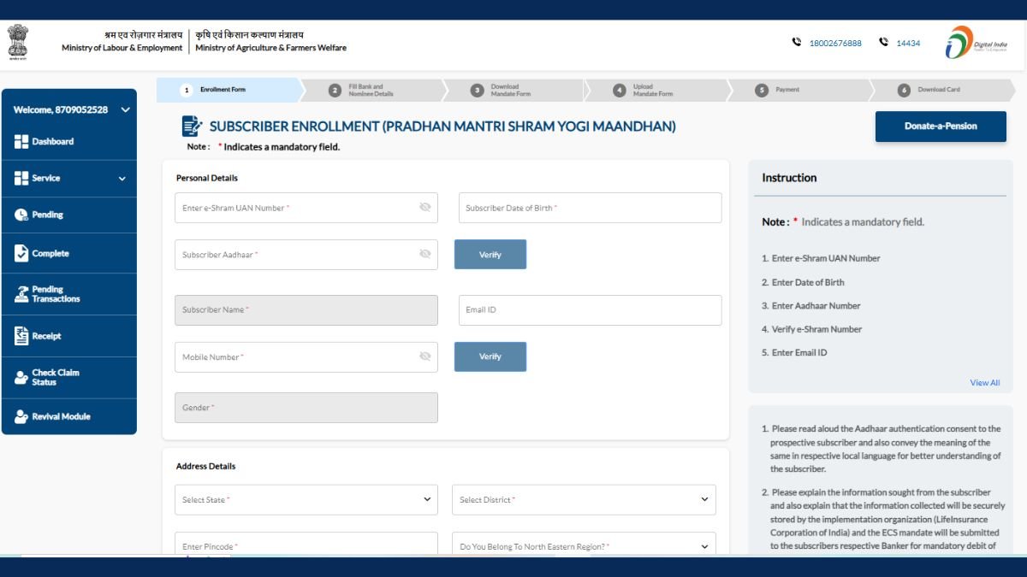Click Verify button next to Subscriber Aadhaar
Image resolution: width=1027 pixels, height=577 pixels.
490,255
